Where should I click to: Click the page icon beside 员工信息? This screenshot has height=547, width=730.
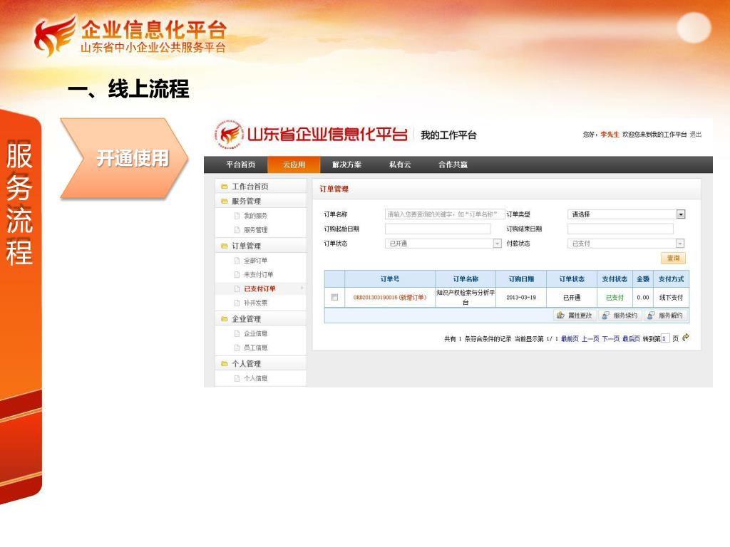coord(237,348)
